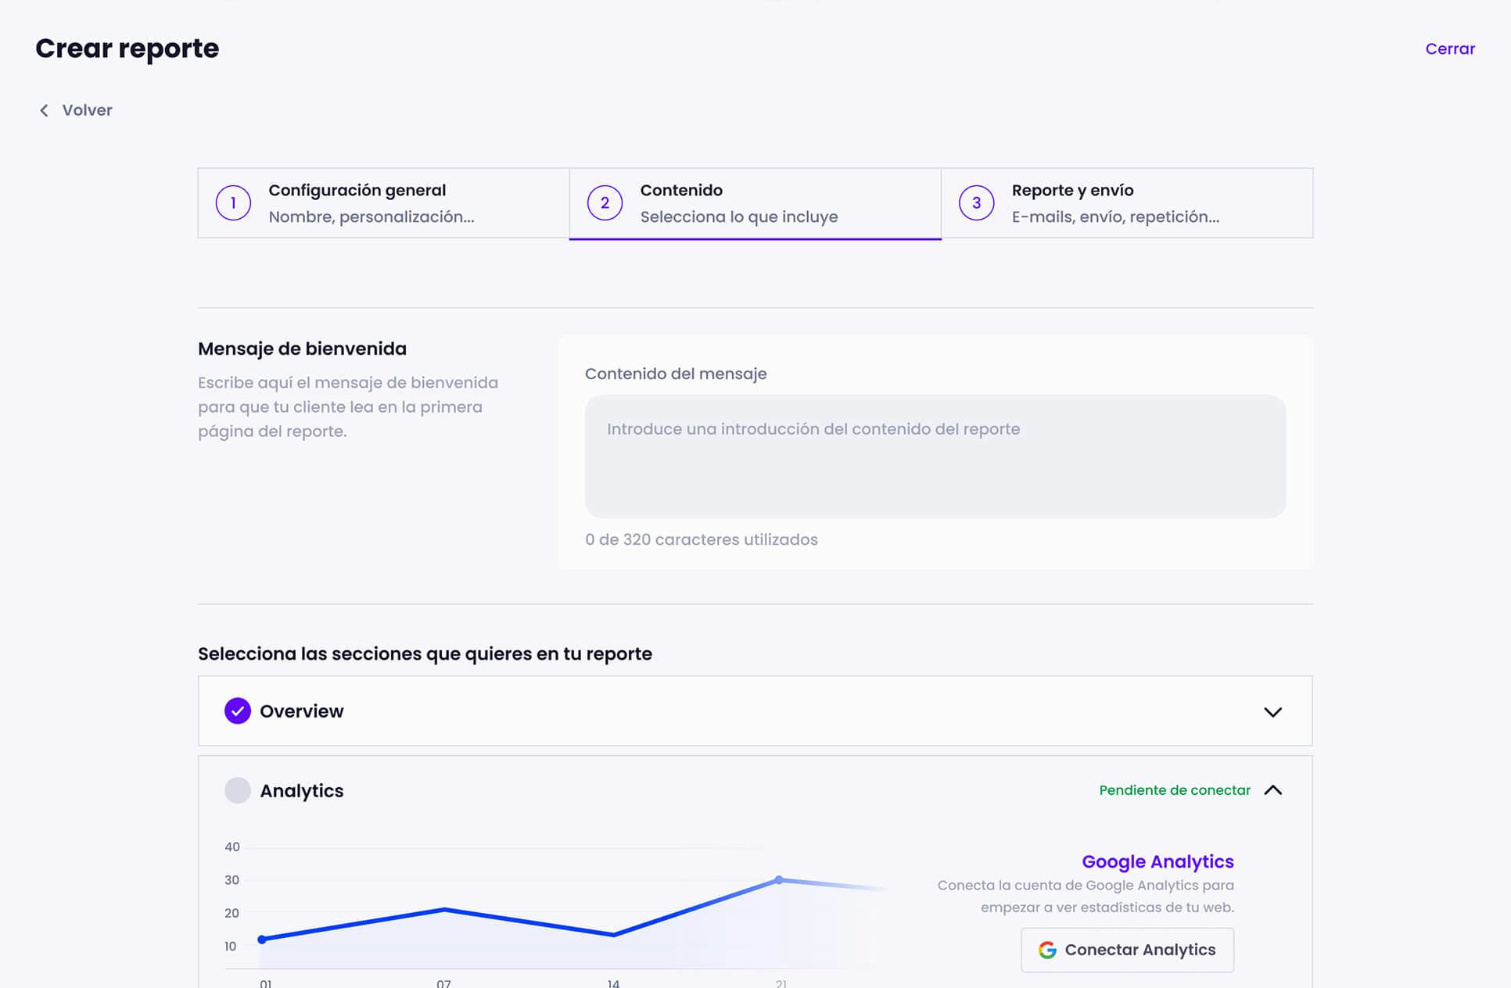Click the step 1 circle icon
Screen dimensions: 1511x988
[233, 203]
